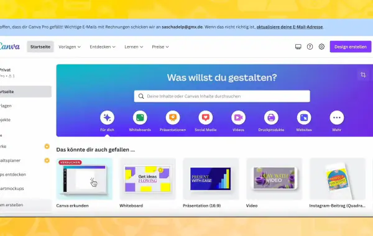
Task: Click the Präsentation (16:9) caption
Action: (x=201, y=206)
